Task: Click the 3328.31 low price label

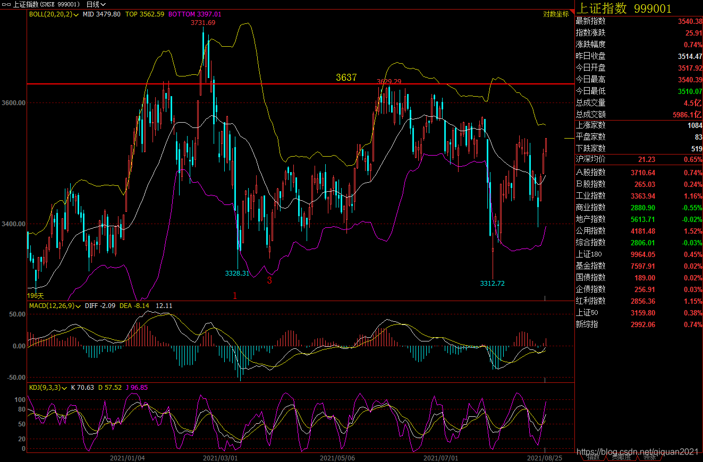Action: [x=238, y=273]
